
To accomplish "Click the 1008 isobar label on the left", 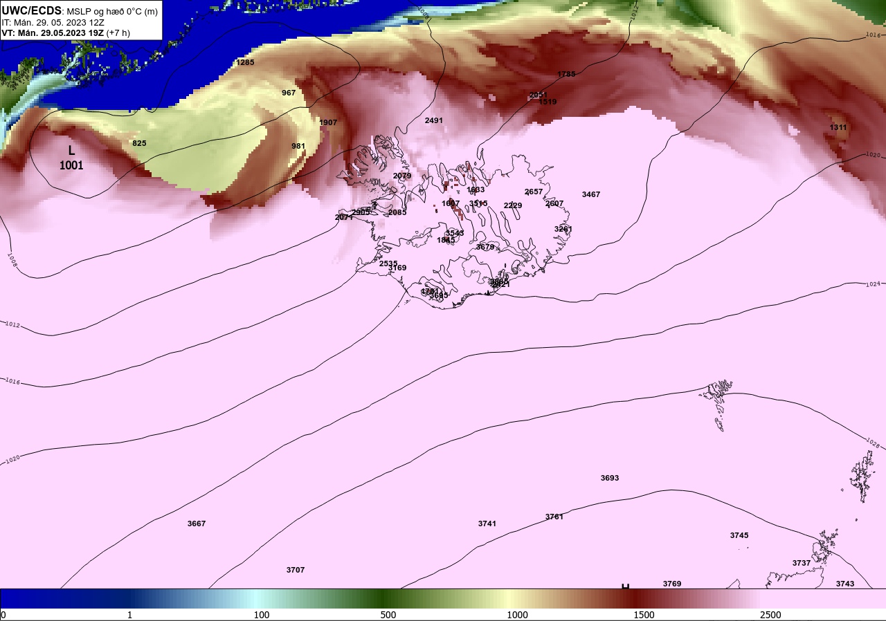I will pyautogui.click(x=12, y=259).
